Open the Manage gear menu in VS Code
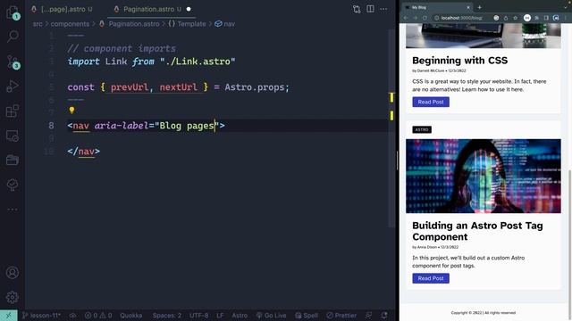572x321 pixels. tap(13, 297)
